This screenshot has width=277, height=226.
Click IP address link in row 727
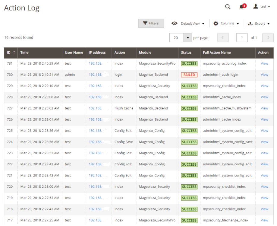[96, 108]
